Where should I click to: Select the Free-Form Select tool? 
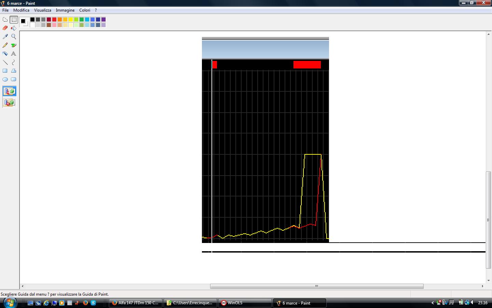pos(5,20)
